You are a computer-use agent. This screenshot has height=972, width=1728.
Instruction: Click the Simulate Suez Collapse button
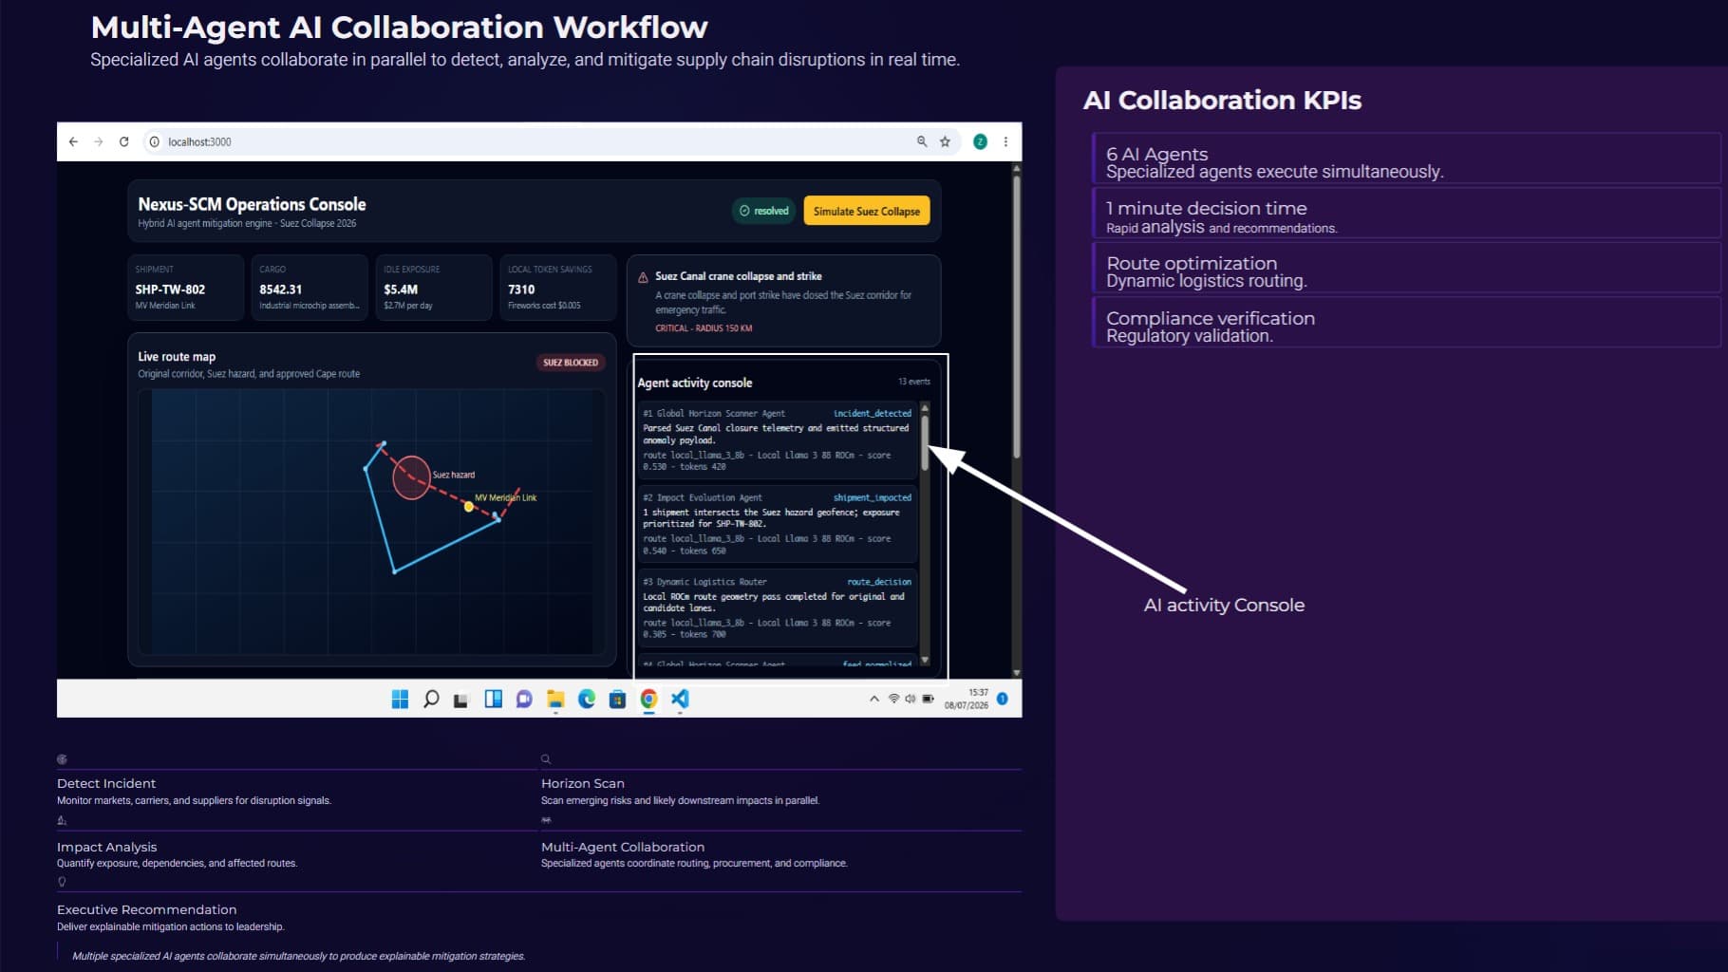click(x=867, y=211)
